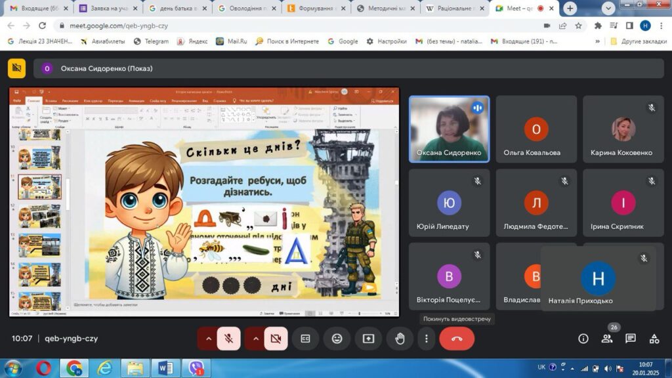Expand video settings arrow next to camera
Screen dimensions: 672x378
255,339
